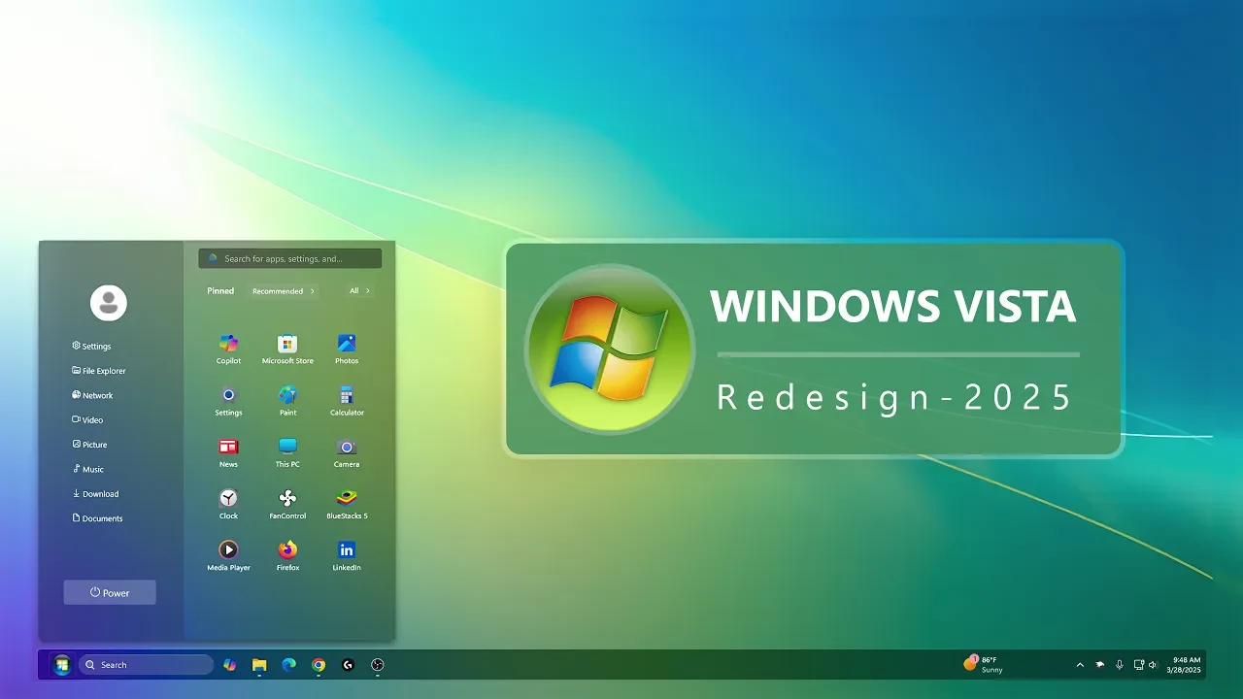Open File Explorer in Start sidebar

click(99, 371)
